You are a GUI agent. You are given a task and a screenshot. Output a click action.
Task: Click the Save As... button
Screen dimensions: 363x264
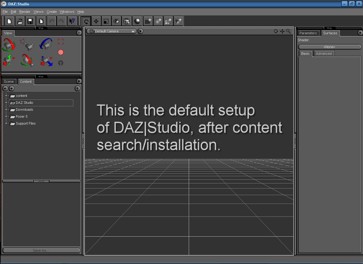point(41,250)
